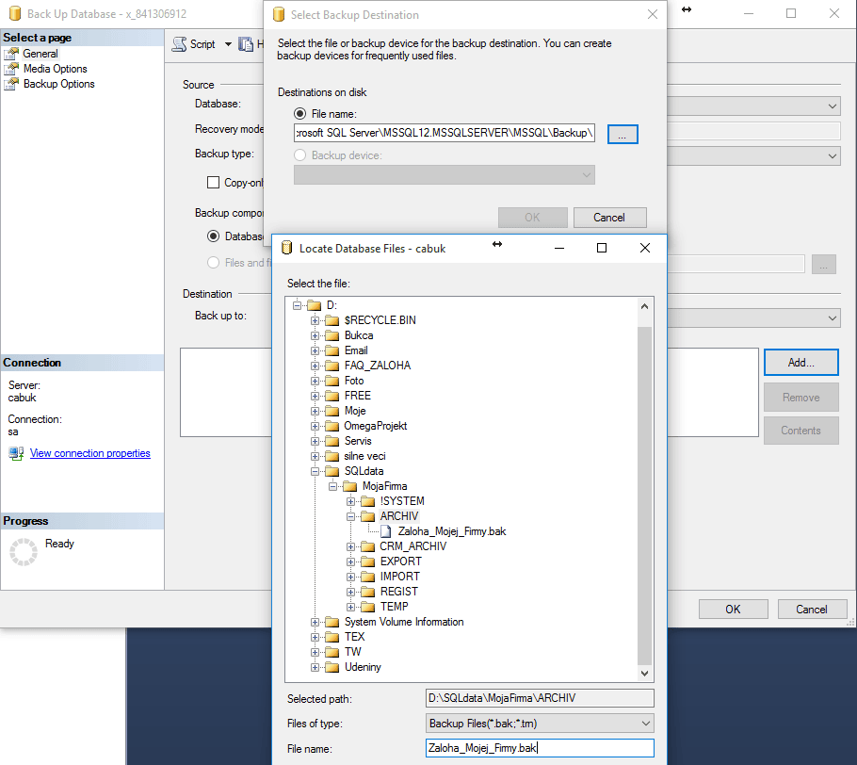Select the OmegaProjekt folder icon
The image size is (857, 765).
(x=331, y=426)
